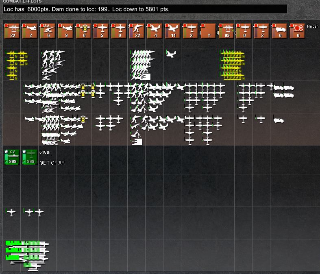Select the yellow R counter showing 0
Viewport: 320px width, 274px height.
point(83,31)
